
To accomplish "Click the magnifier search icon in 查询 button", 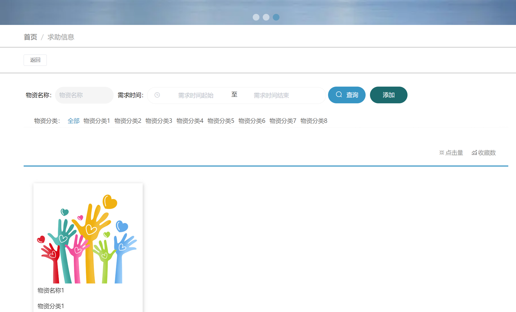I will (x=339, y=95).
